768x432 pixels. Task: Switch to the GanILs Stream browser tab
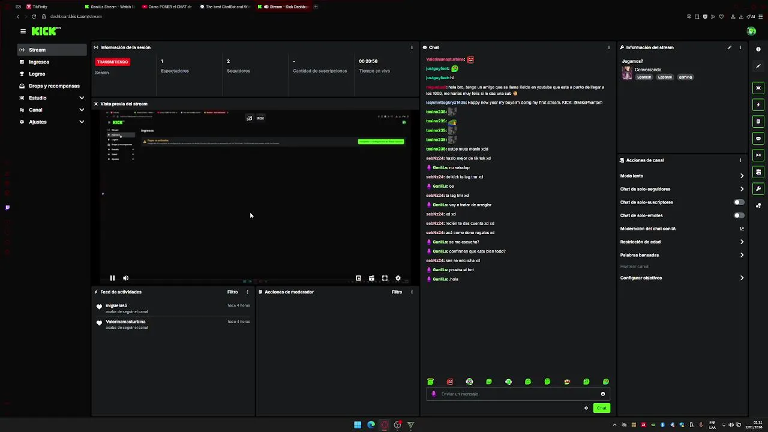pyautogui.click(x=109, y=7)
